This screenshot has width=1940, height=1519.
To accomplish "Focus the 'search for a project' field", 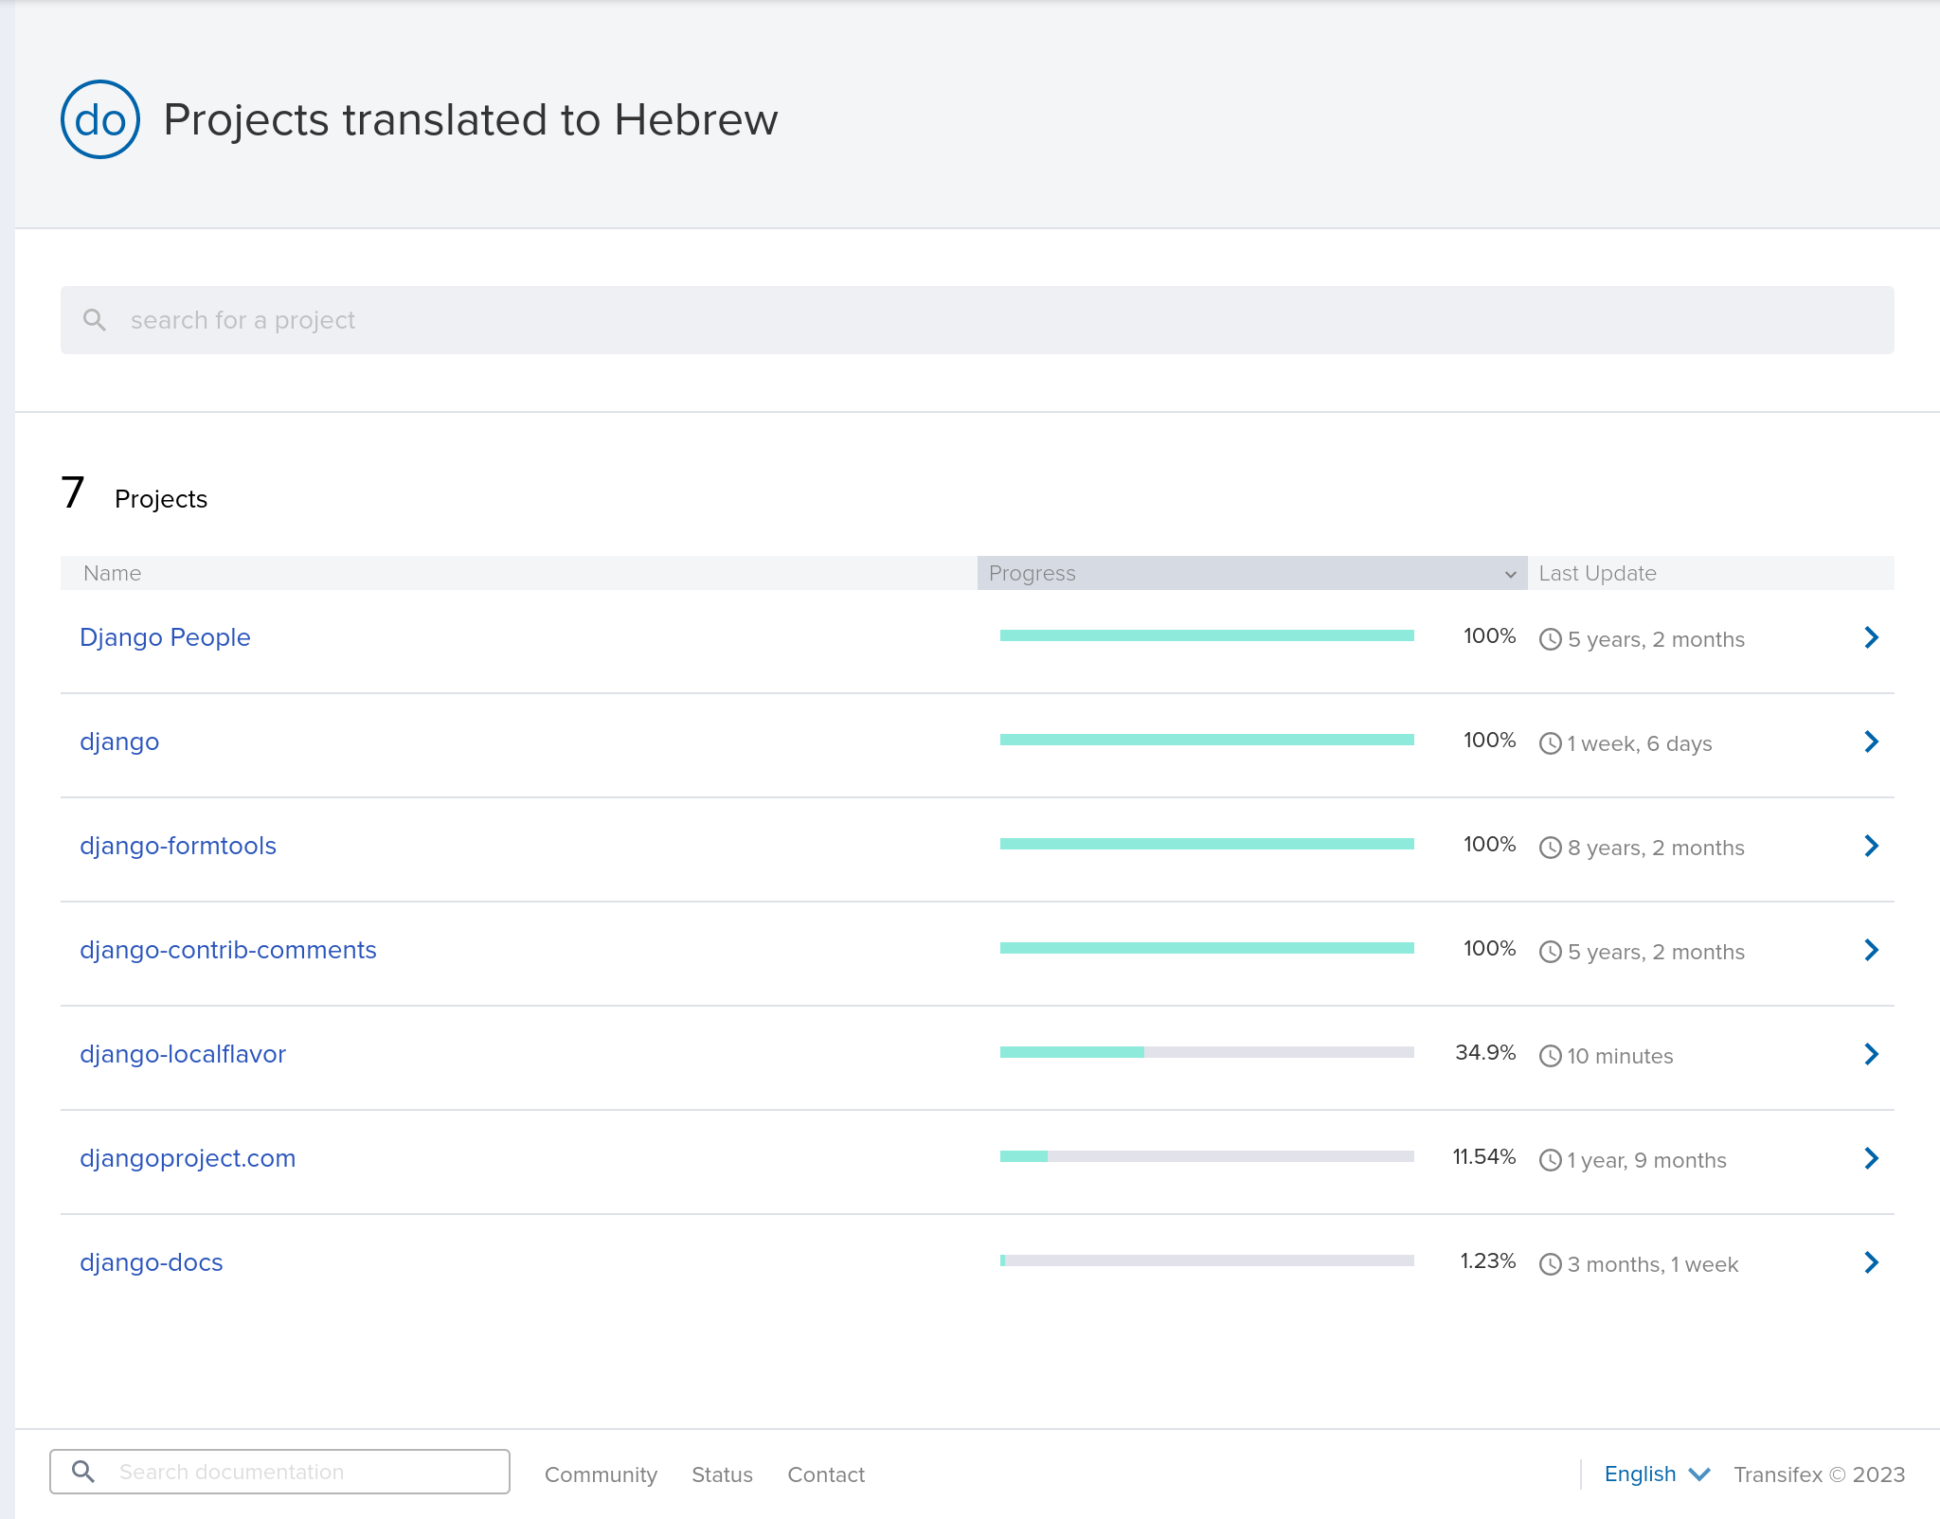I will click(978, 320).
